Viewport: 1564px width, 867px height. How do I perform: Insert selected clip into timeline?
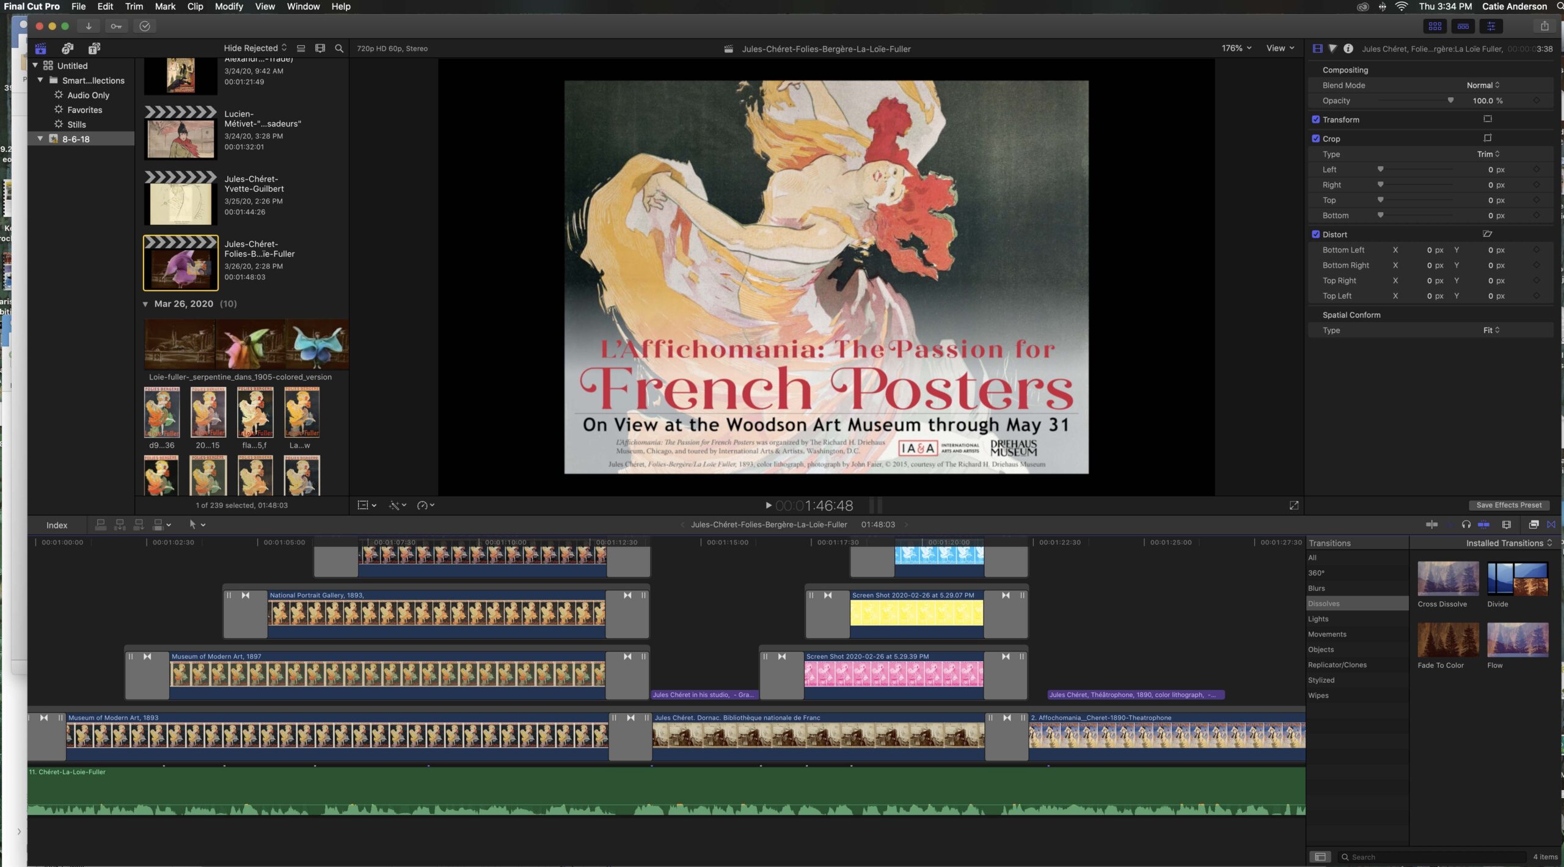coord(120,525)
